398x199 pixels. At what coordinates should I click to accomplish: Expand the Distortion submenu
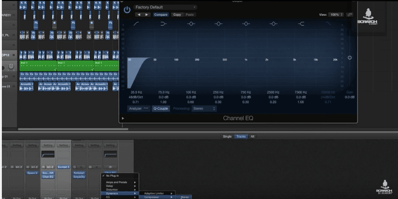click(x=120, y=190)
